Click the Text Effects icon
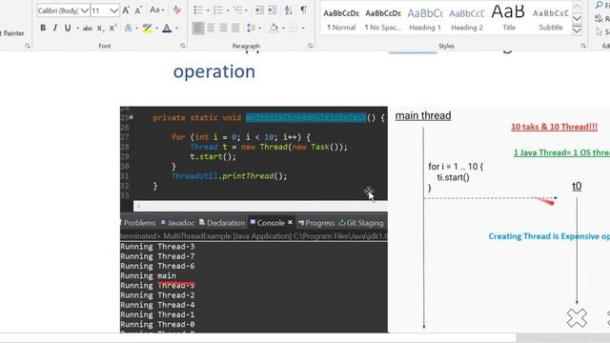The height and width of the screenshot is (343, 610). (x=128, y=28)
